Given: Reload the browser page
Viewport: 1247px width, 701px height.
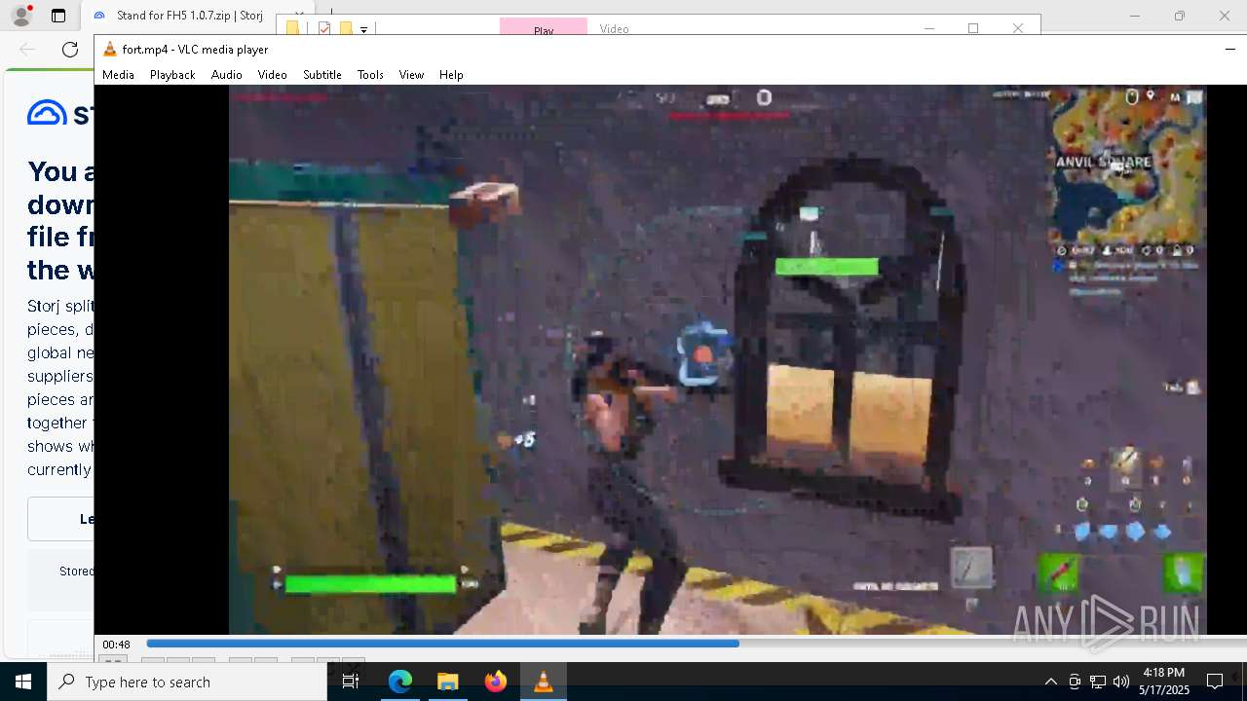Looking at the screenshot, I should (70, 50).
